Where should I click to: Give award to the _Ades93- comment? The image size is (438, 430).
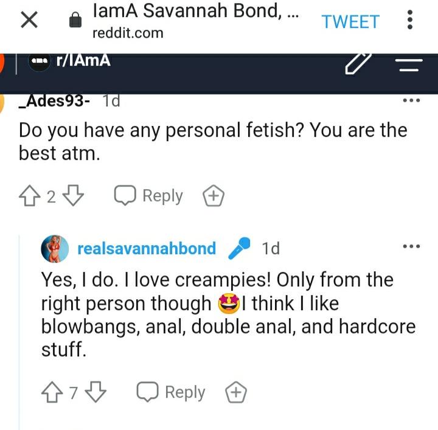(x=213, y=196)
